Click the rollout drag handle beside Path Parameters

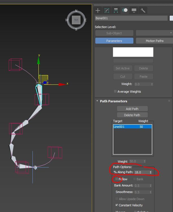point(169,101)
